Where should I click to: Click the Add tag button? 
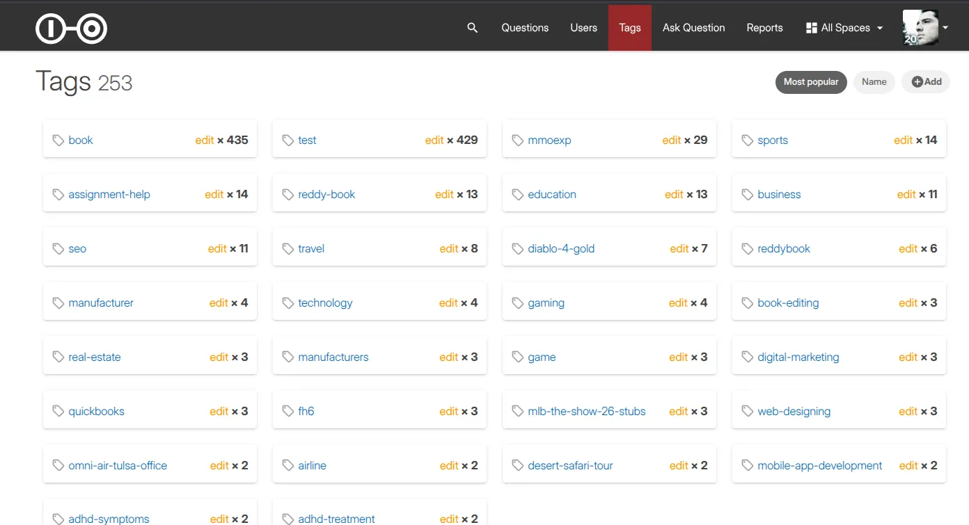point(926,82)
